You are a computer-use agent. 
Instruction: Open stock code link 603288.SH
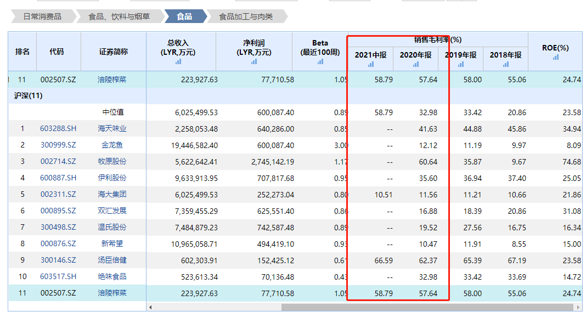tap(58, 129)
